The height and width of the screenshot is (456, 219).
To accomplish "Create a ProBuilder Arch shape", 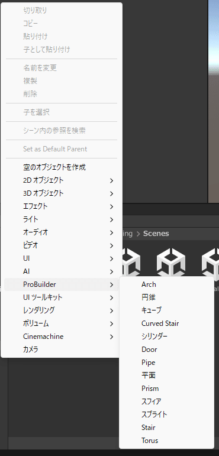I will pos(166,284).
